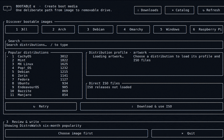Quit the application
224x140 pixels.
(x=187, y=133)
